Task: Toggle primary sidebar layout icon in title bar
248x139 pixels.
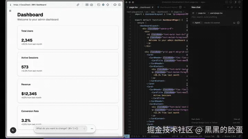Action: (227, 2)
